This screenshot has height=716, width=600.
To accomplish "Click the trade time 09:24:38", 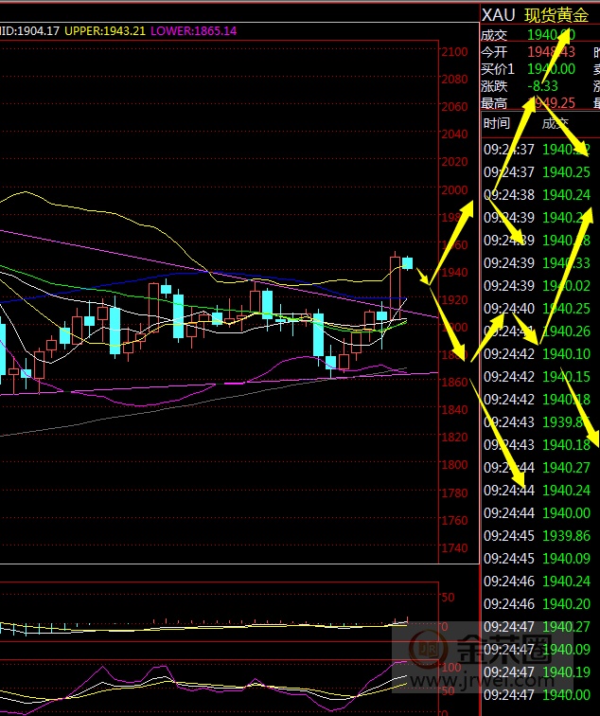I will (509, 195).
